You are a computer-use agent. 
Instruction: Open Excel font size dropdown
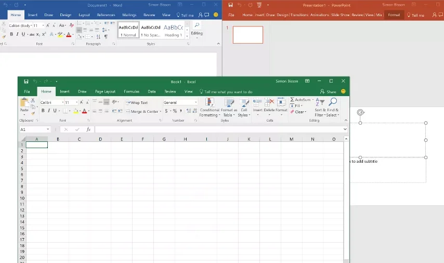tap(76, 102)
